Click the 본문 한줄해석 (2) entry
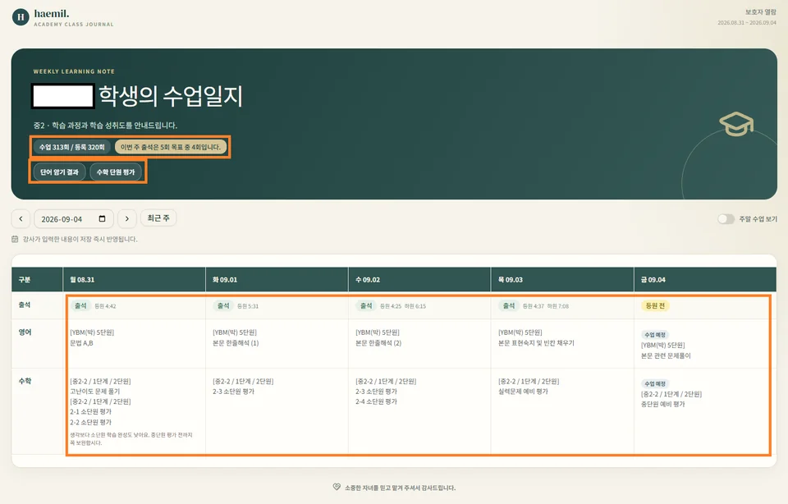 (378, 342)
